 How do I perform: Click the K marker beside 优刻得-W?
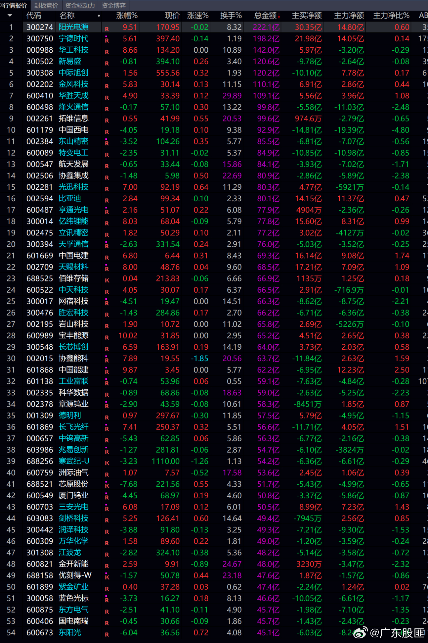point(107,577)
